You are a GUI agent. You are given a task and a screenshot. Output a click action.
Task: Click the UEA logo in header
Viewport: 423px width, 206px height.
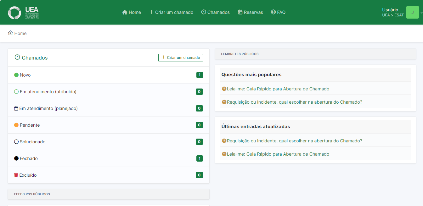[23, 13]
